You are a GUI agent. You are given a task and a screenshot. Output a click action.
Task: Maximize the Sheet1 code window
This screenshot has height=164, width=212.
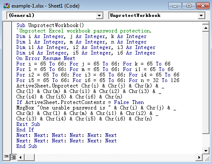coord(189,6)
